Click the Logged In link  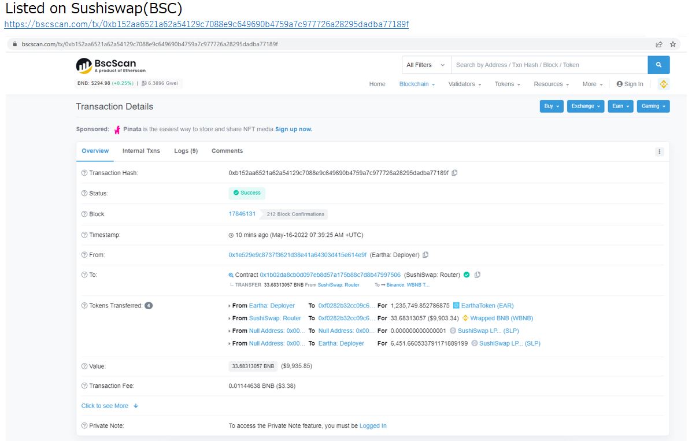point(373,425)
